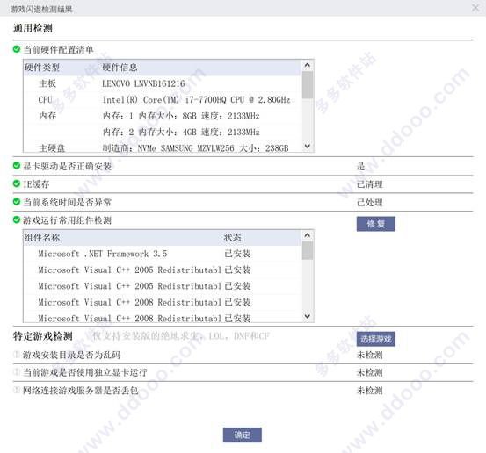Click the hardware list scrollbar thumb
The height and width of the screenshot is (453, 486).
pyautogui.click(x=308, y=85)
